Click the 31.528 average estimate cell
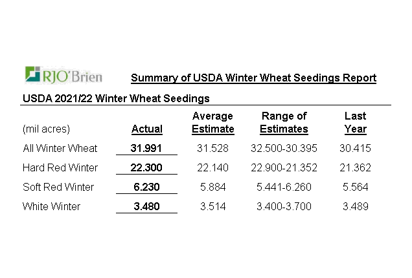The image size is (412, 278). point(213,148)
